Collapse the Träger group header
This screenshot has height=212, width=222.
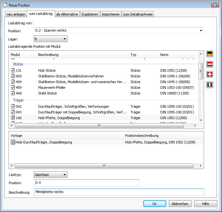point(18,100)
